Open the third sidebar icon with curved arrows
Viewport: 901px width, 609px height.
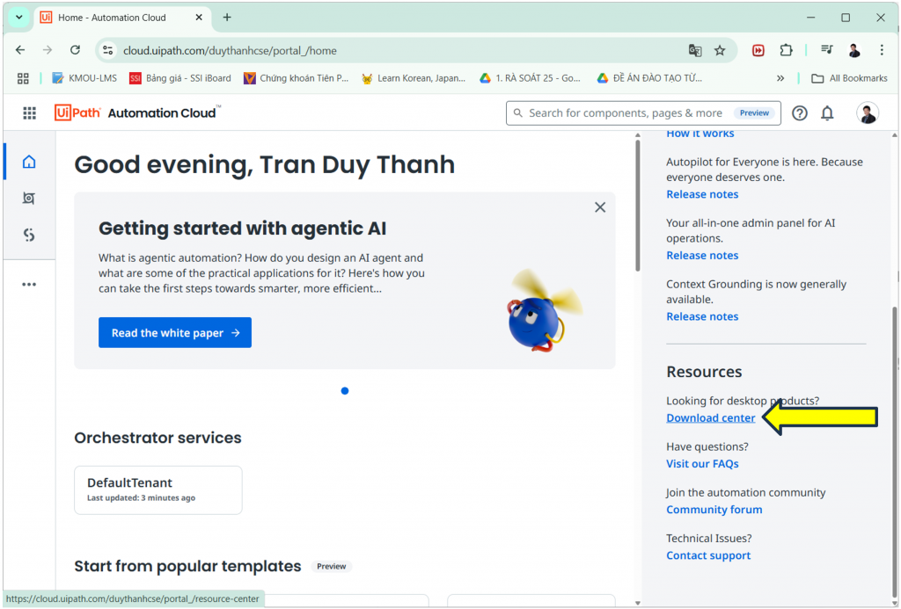click(29, 235)
